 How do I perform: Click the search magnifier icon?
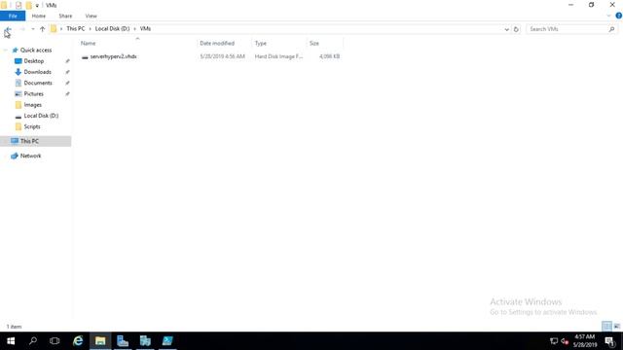point(612,29)
